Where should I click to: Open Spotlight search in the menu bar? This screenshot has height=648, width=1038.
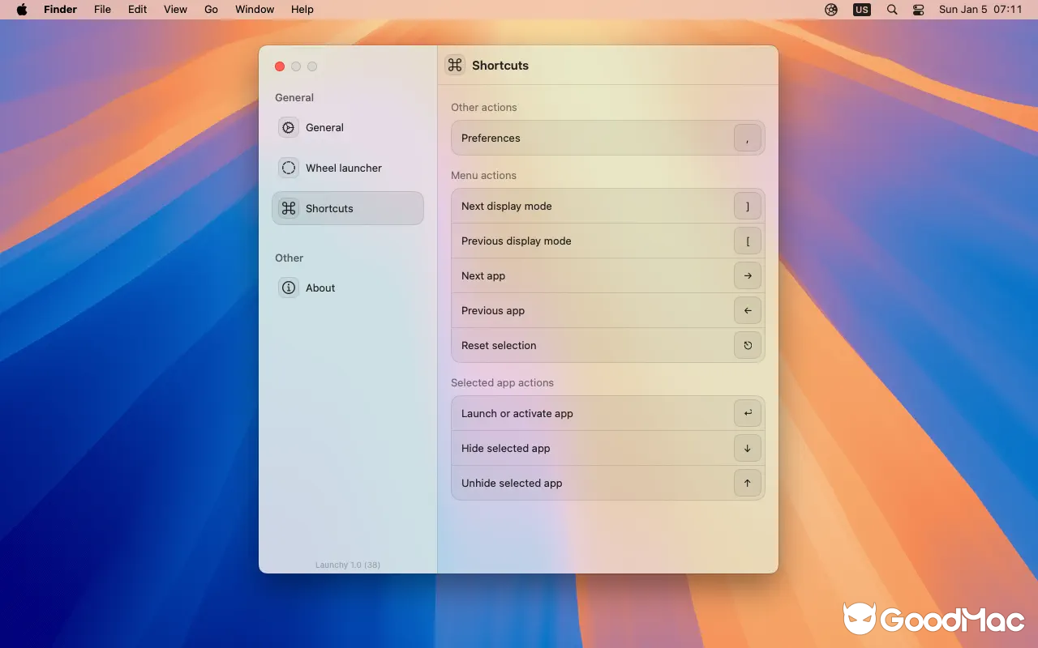892,10
